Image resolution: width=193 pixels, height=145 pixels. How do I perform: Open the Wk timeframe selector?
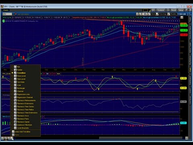pyautogui.click(x=145, y=14)
